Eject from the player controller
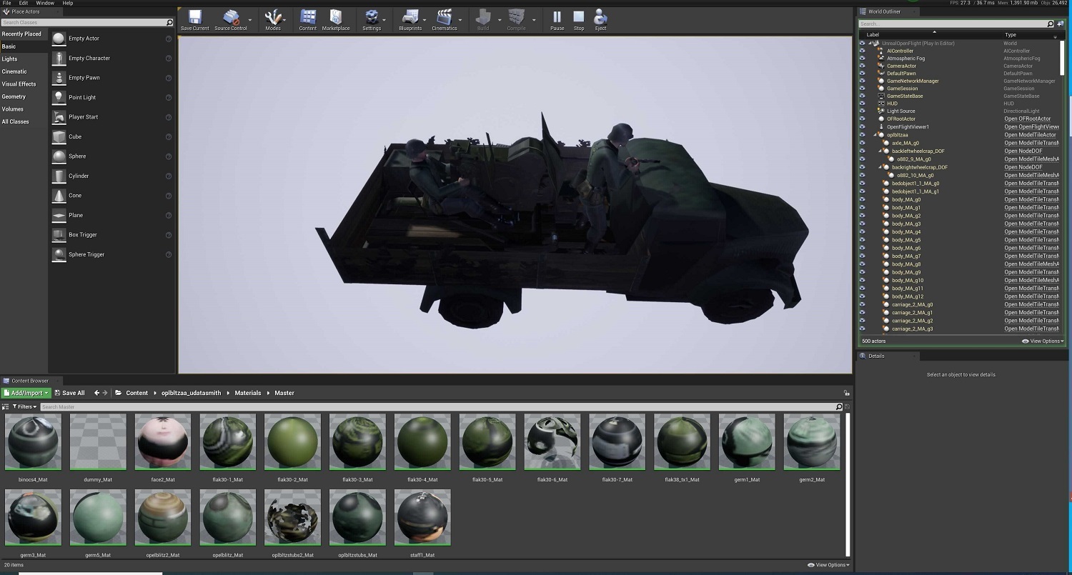The width and height of the screenshot is (1072, 575). click(x=600, y=19)
